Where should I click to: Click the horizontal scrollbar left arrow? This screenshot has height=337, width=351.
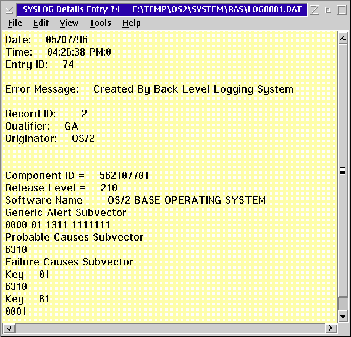pos(9,328)
